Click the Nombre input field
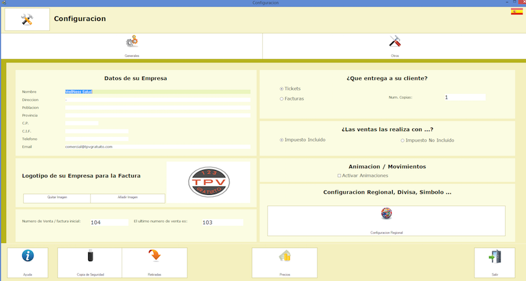 158,92
